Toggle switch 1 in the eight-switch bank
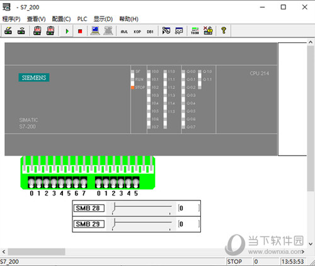Image resolution: width=315 pixels, height=266 pixels. coord(39,182)
